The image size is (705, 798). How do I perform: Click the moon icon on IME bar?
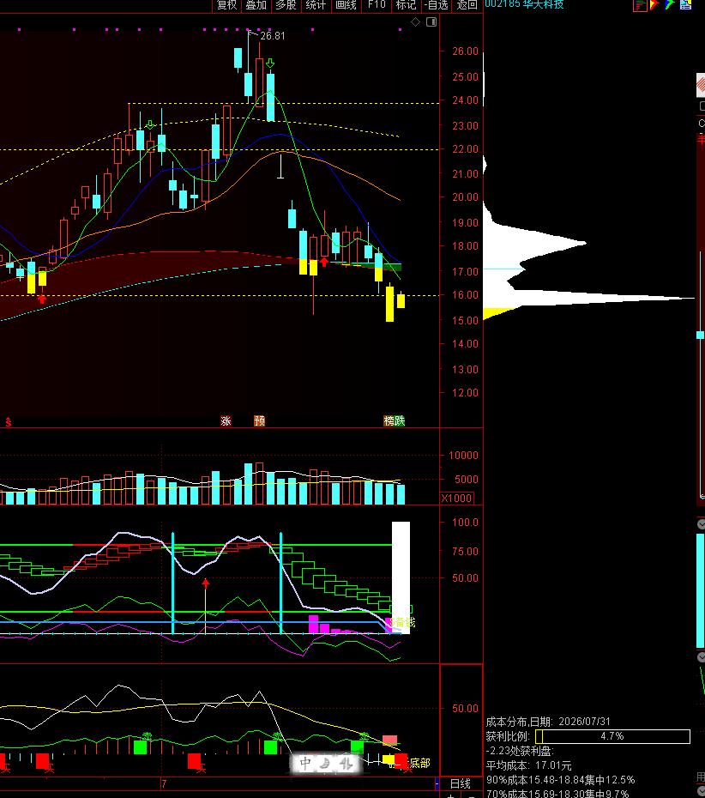coord(325,762)
